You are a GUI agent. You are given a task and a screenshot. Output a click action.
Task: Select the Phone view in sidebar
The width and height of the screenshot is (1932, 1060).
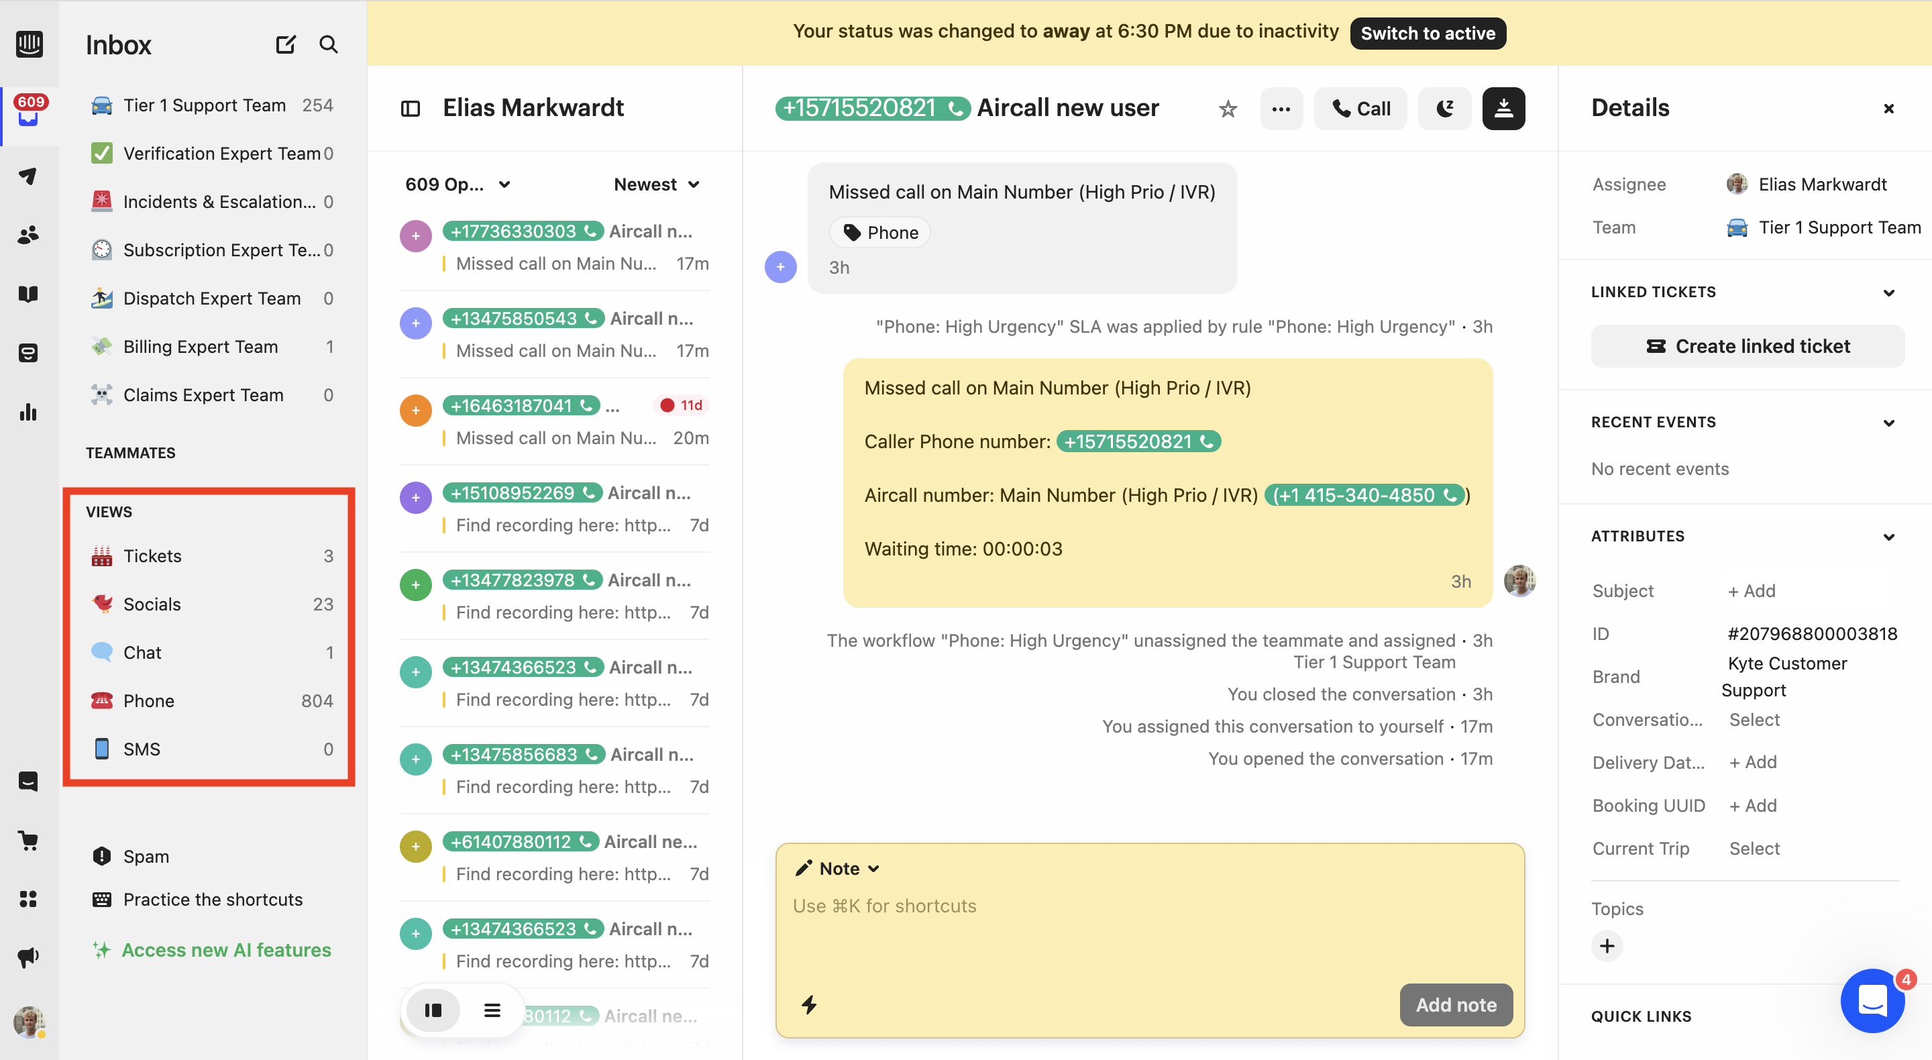(149, 700)
